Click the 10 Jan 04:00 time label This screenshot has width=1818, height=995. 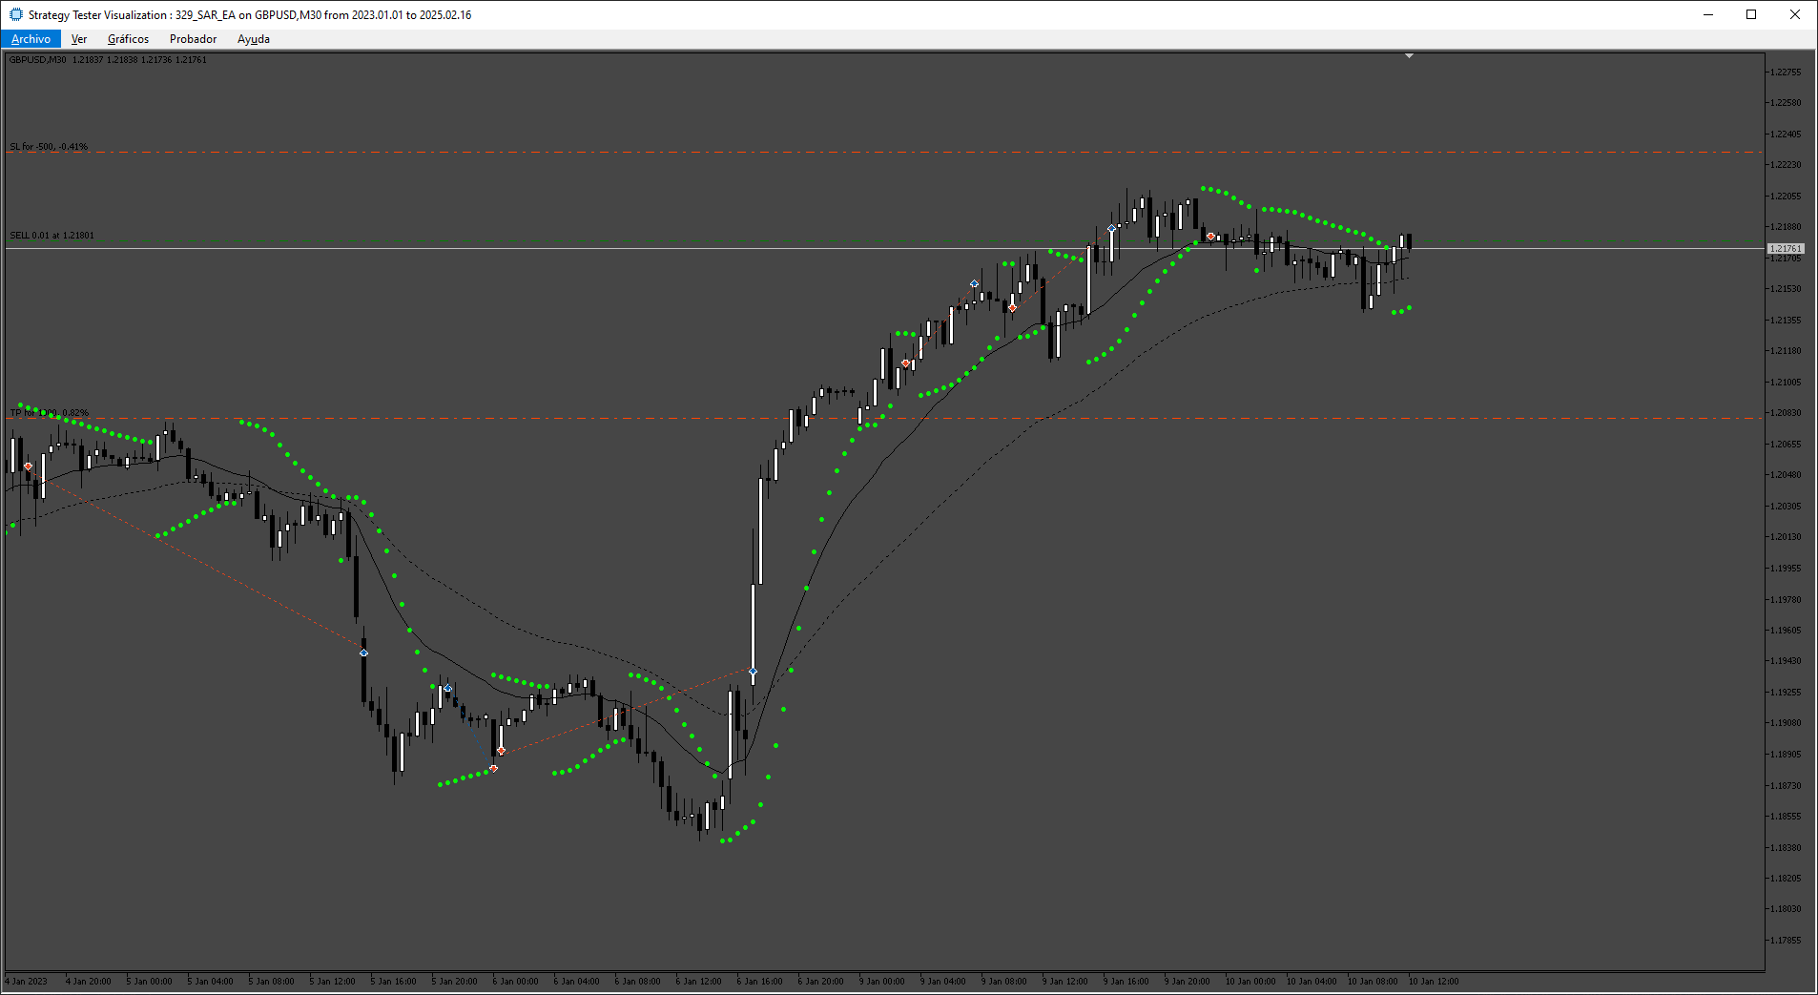pos(1312,981)
